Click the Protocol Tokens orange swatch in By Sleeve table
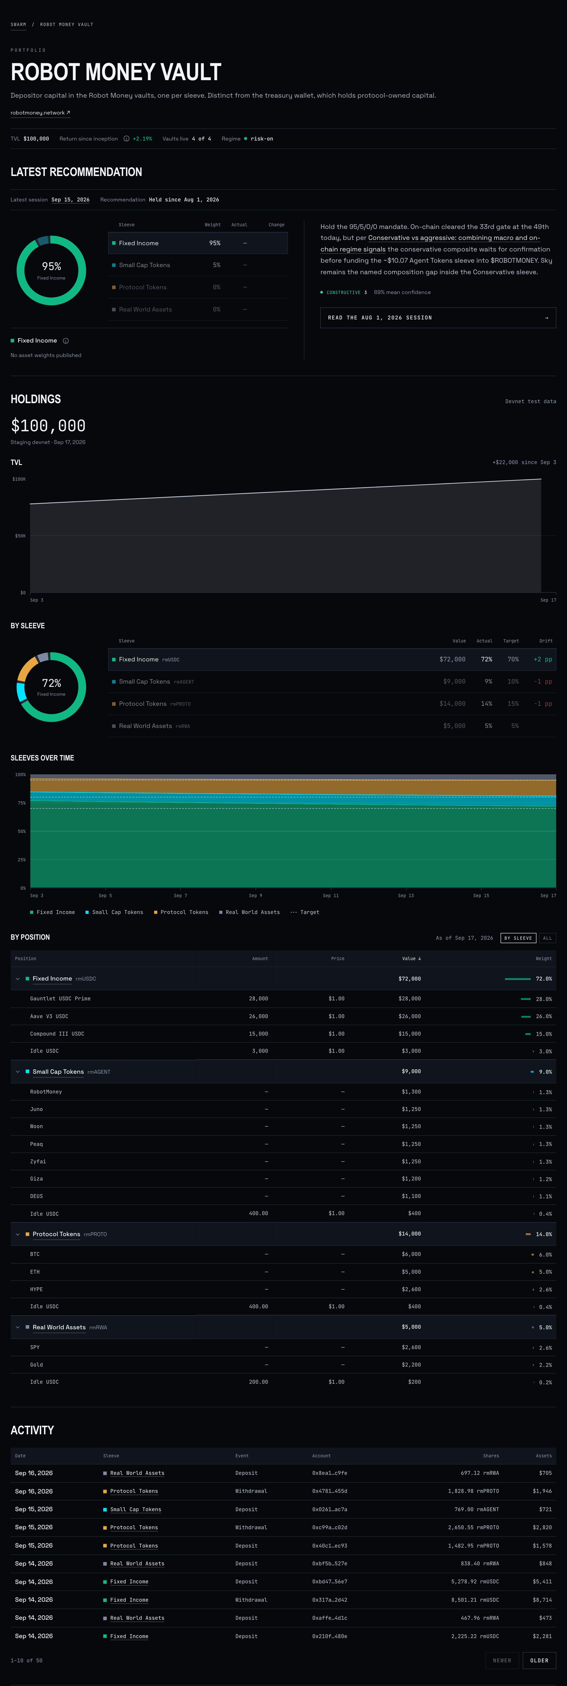The height and width of the screenshot is (1686, 567). click(114, 704)
